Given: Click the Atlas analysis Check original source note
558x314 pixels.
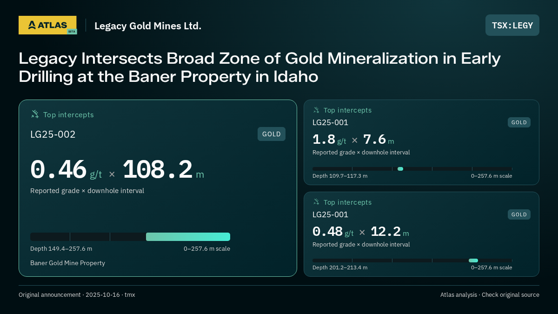Looking at the screenshot, I should pyautogui.click(x=490, y=294).
